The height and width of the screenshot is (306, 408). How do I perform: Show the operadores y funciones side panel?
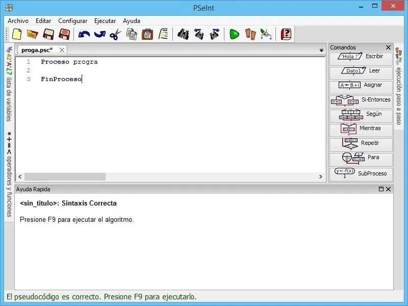click(9, 174)
